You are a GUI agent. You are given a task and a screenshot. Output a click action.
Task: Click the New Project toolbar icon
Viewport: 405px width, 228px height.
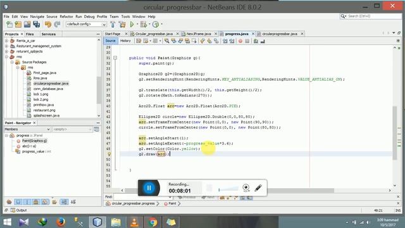(18, 24)
